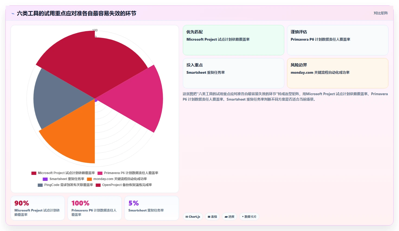Screen dimensions: 399x231
Task: Click the 表格 tag chip
Action: (x=212, y=217)
